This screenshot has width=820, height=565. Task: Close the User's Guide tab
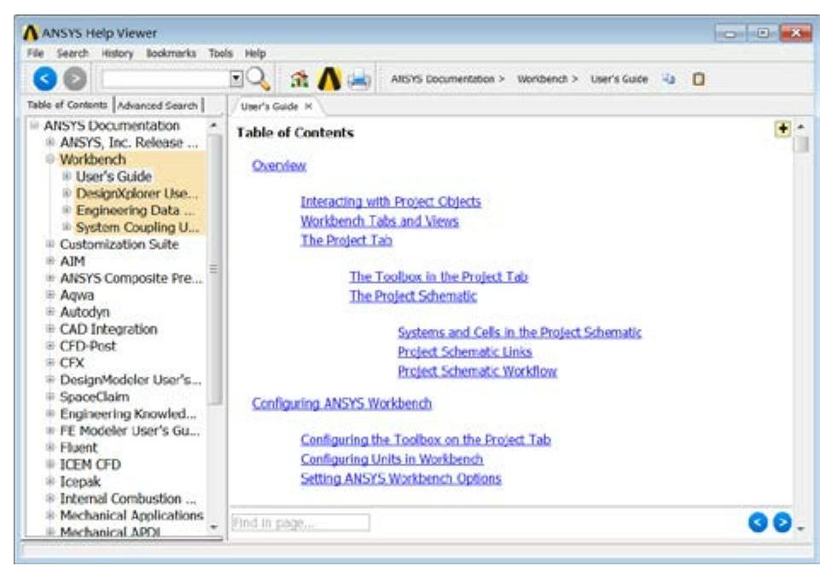(308, 107)
